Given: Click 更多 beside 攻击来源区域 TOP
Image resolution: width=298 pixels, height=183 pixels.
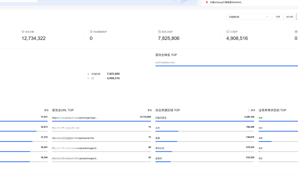Looking at the screenshot, I should click(253, 110).
